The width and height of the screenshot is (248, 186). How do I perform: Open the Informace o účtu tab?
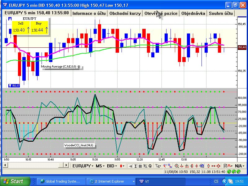click(89, 13)
